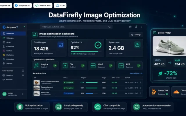The width and height of the screenshot is (186, 116).
Task: Click the AD user avatar
Action: 5,94
